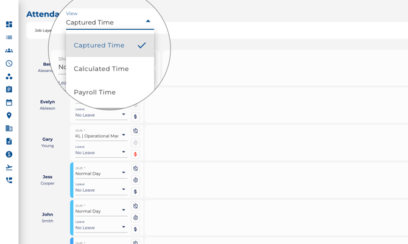This screenshot has width=408, height=244.
Task: Click the timer-off icon in Gary Young's row
Action: point(135,131)
